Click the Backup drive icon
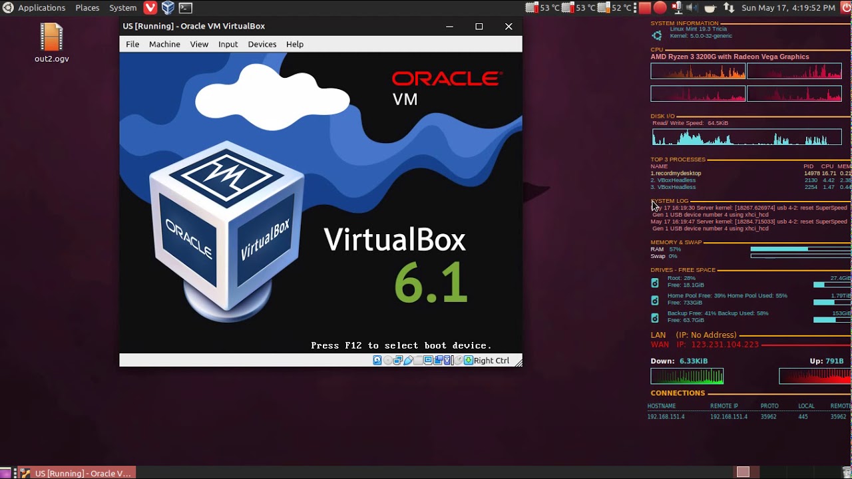The image size is (852, 479). click(655, 318)
